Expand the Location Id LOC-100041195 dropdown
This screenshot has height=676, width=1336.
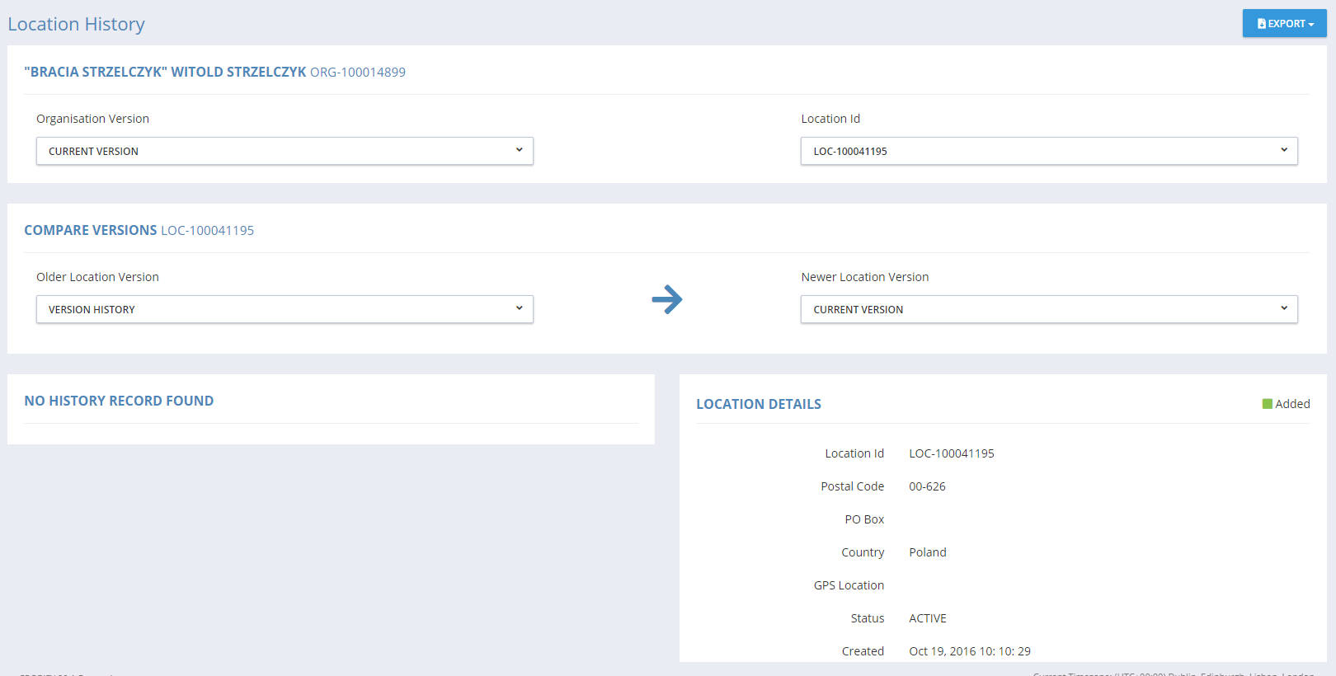coord(1048,151)
